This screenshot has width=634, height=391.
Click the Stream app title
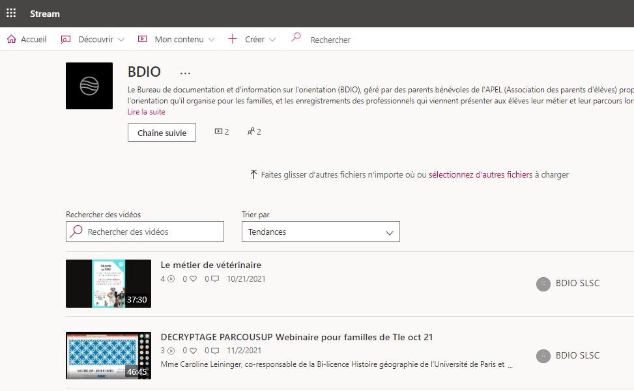point(45,14)
